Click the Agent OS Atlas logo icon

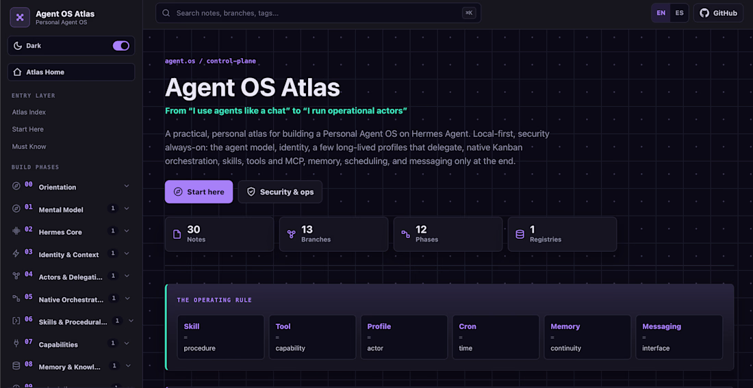(20, 17)
